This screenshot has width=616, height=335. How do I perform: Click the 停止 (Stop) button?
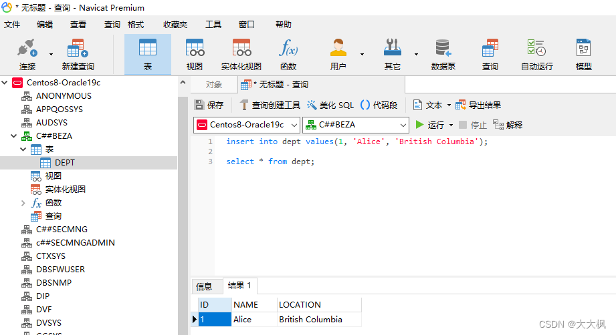[x=473, y=125]
